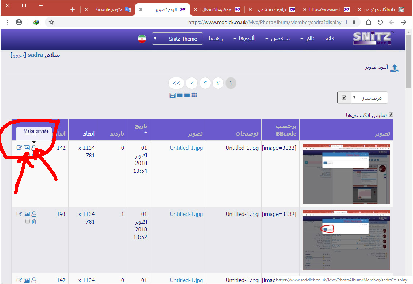
Task: Click the edit icon in the 193 size row
Action: click(x=19, y=214)
